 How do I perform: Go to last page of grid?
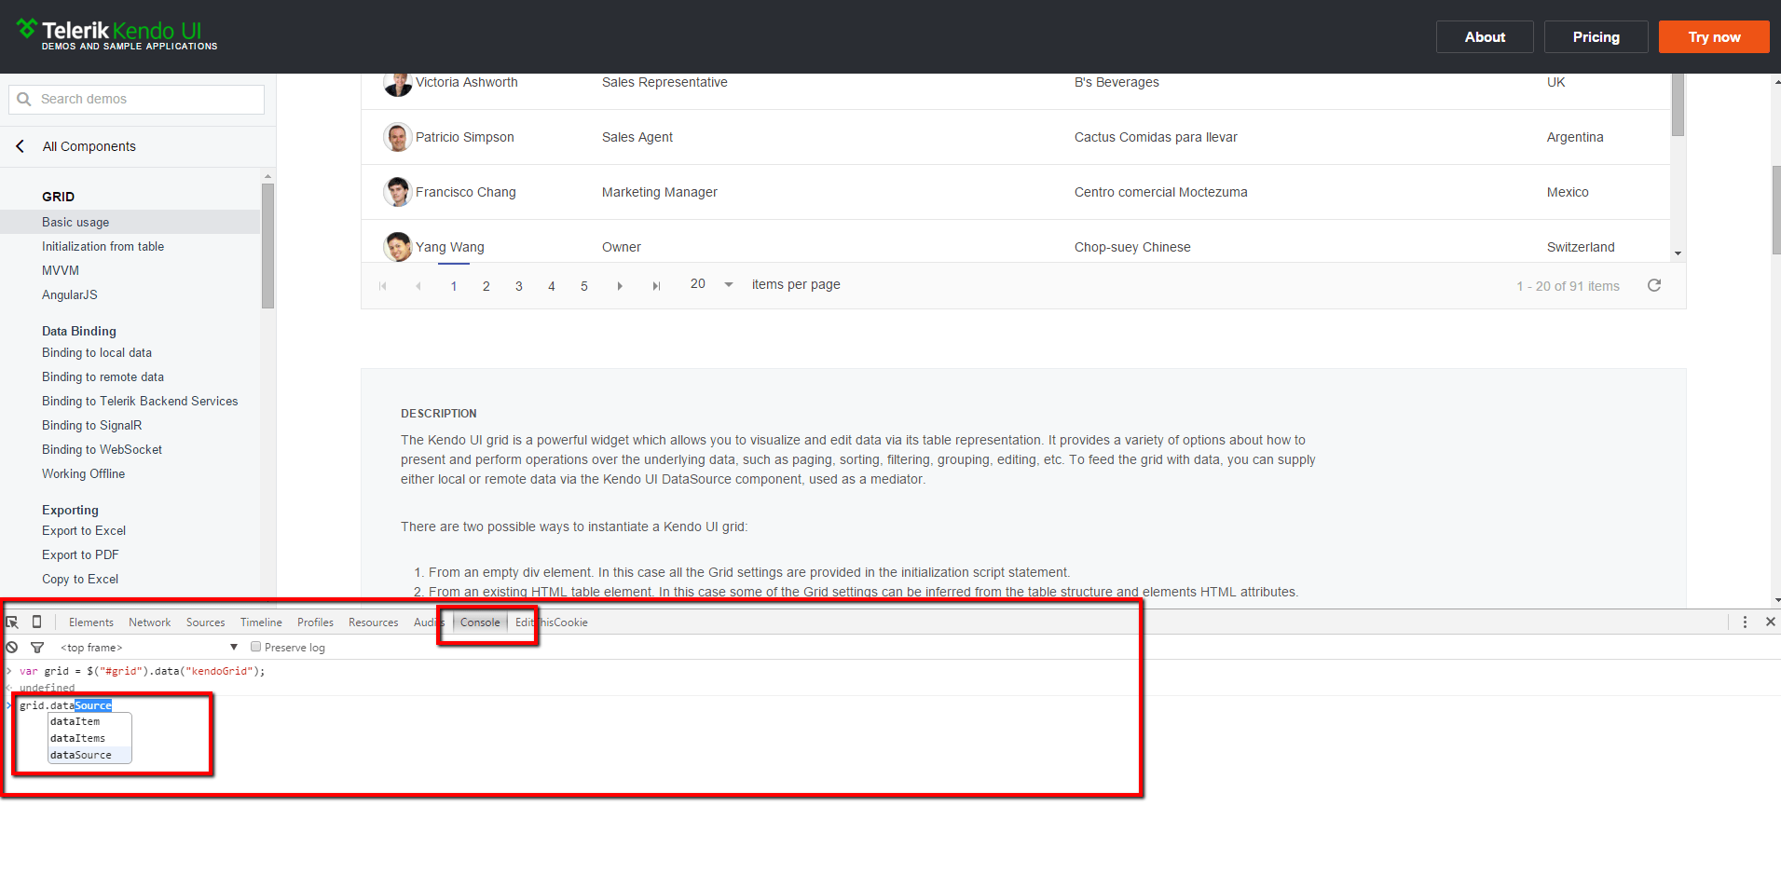(656, 286)
